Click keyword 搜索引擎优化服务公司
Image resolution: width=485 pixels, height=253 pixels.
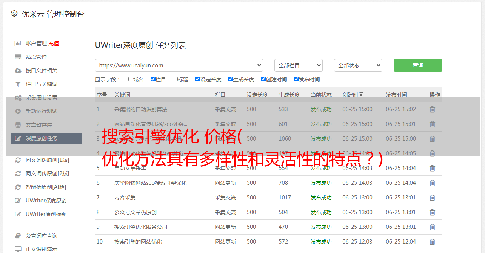pyautogui.click(x=141, y=227)
